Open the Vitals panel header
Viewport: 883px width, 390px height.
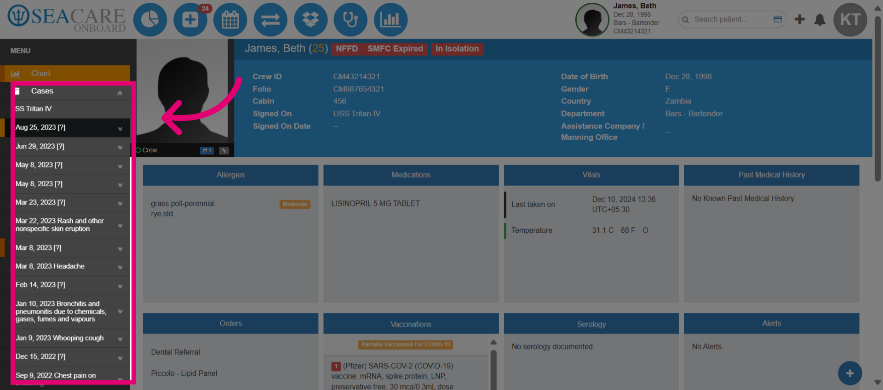[591, 175]
